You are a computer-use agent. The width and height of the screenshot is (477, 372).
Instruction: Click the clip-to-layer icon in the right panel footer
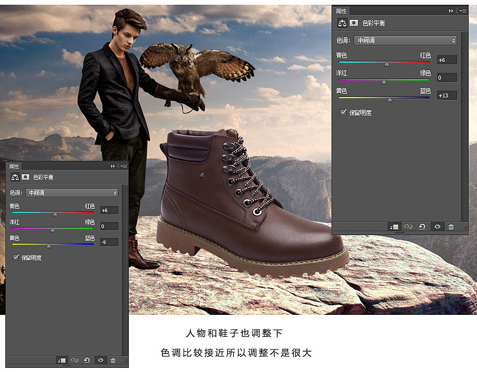click(394, 227)
